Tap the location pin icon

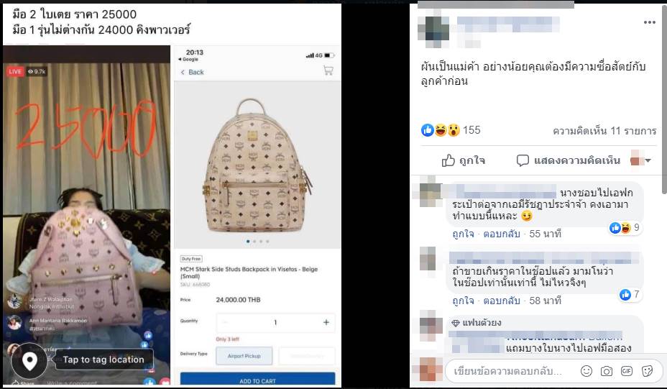pos(29,361)
